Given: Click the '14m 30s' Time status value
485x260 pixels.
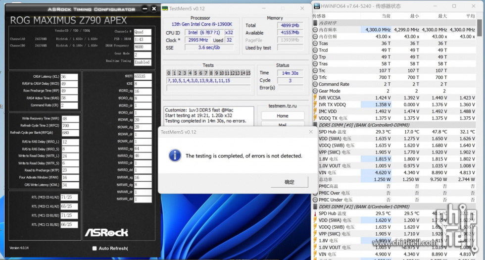Looking at the screenshot, I should pos(290,73).
